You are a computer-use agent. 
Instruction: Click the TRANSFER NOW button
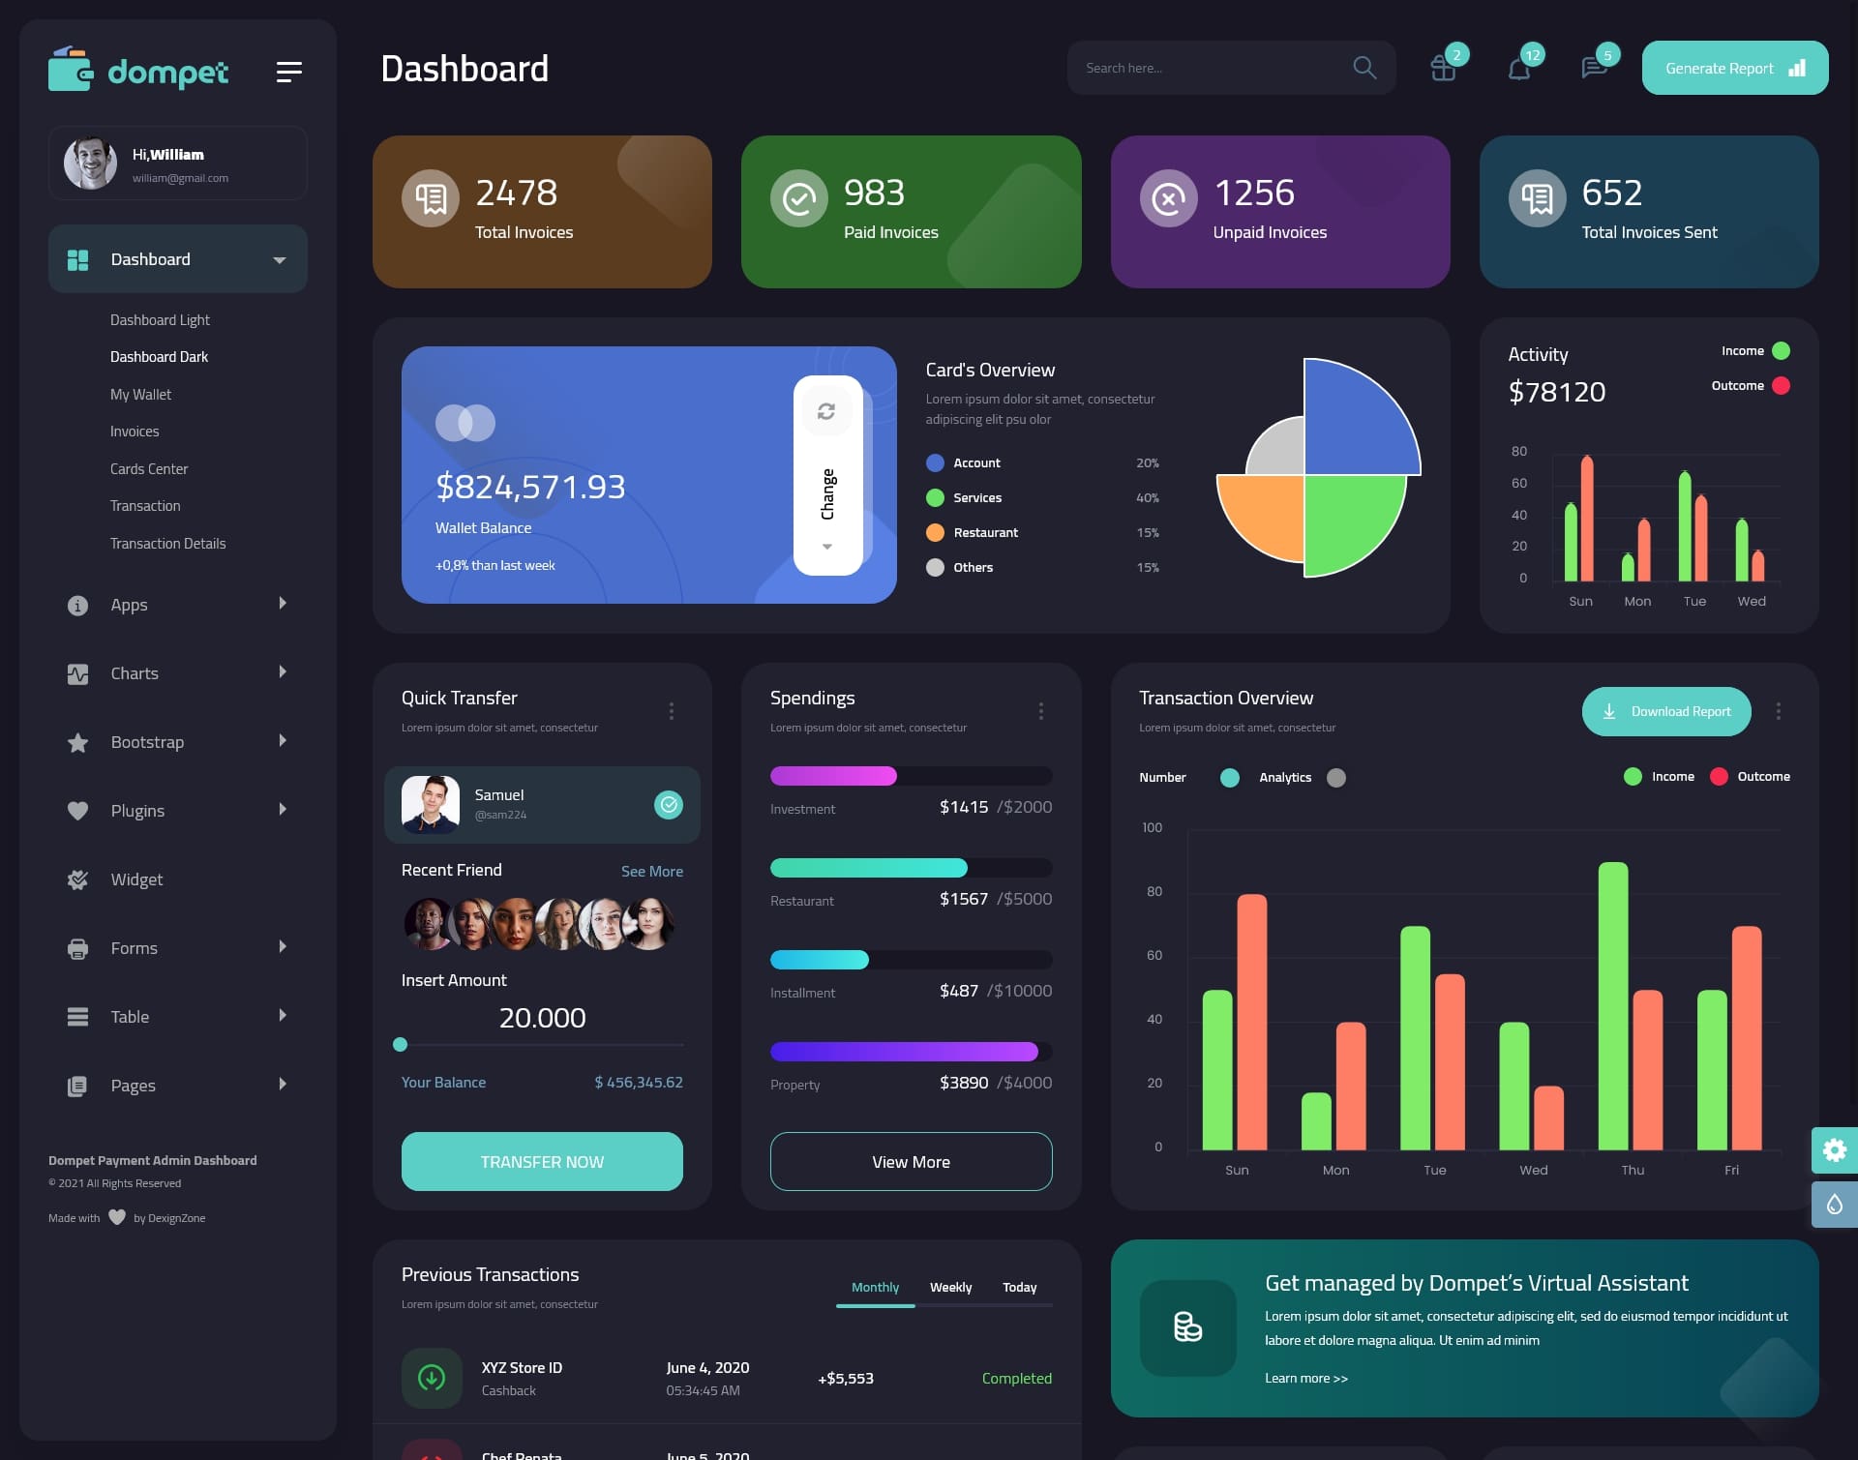[x=541, y=1161]
